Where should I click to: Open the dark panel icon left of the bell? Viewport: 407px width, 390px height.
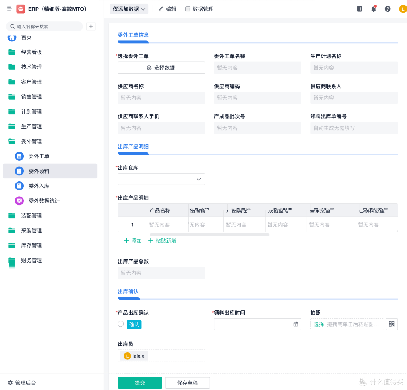[360, 9]
